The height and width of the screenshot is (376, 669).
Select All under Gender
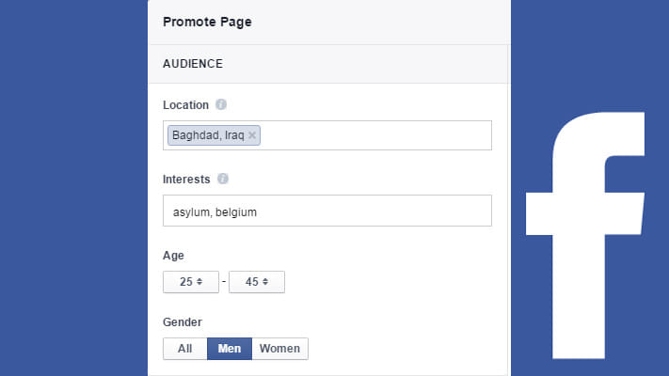click(x=185, y=349)
